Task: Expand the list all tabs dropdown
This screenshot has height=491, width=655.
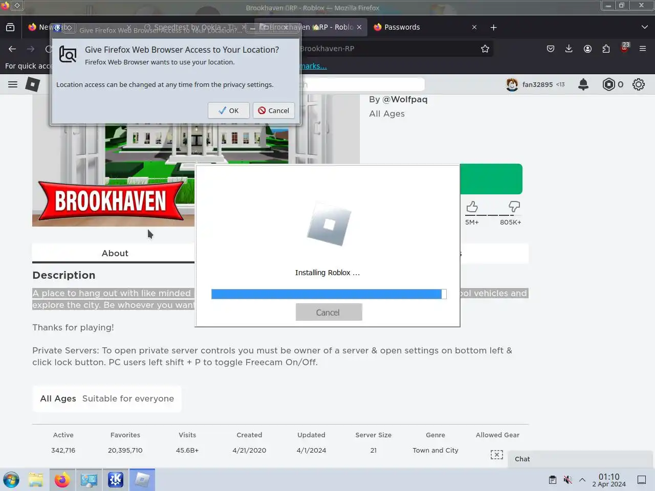Action: click(644, 27)
